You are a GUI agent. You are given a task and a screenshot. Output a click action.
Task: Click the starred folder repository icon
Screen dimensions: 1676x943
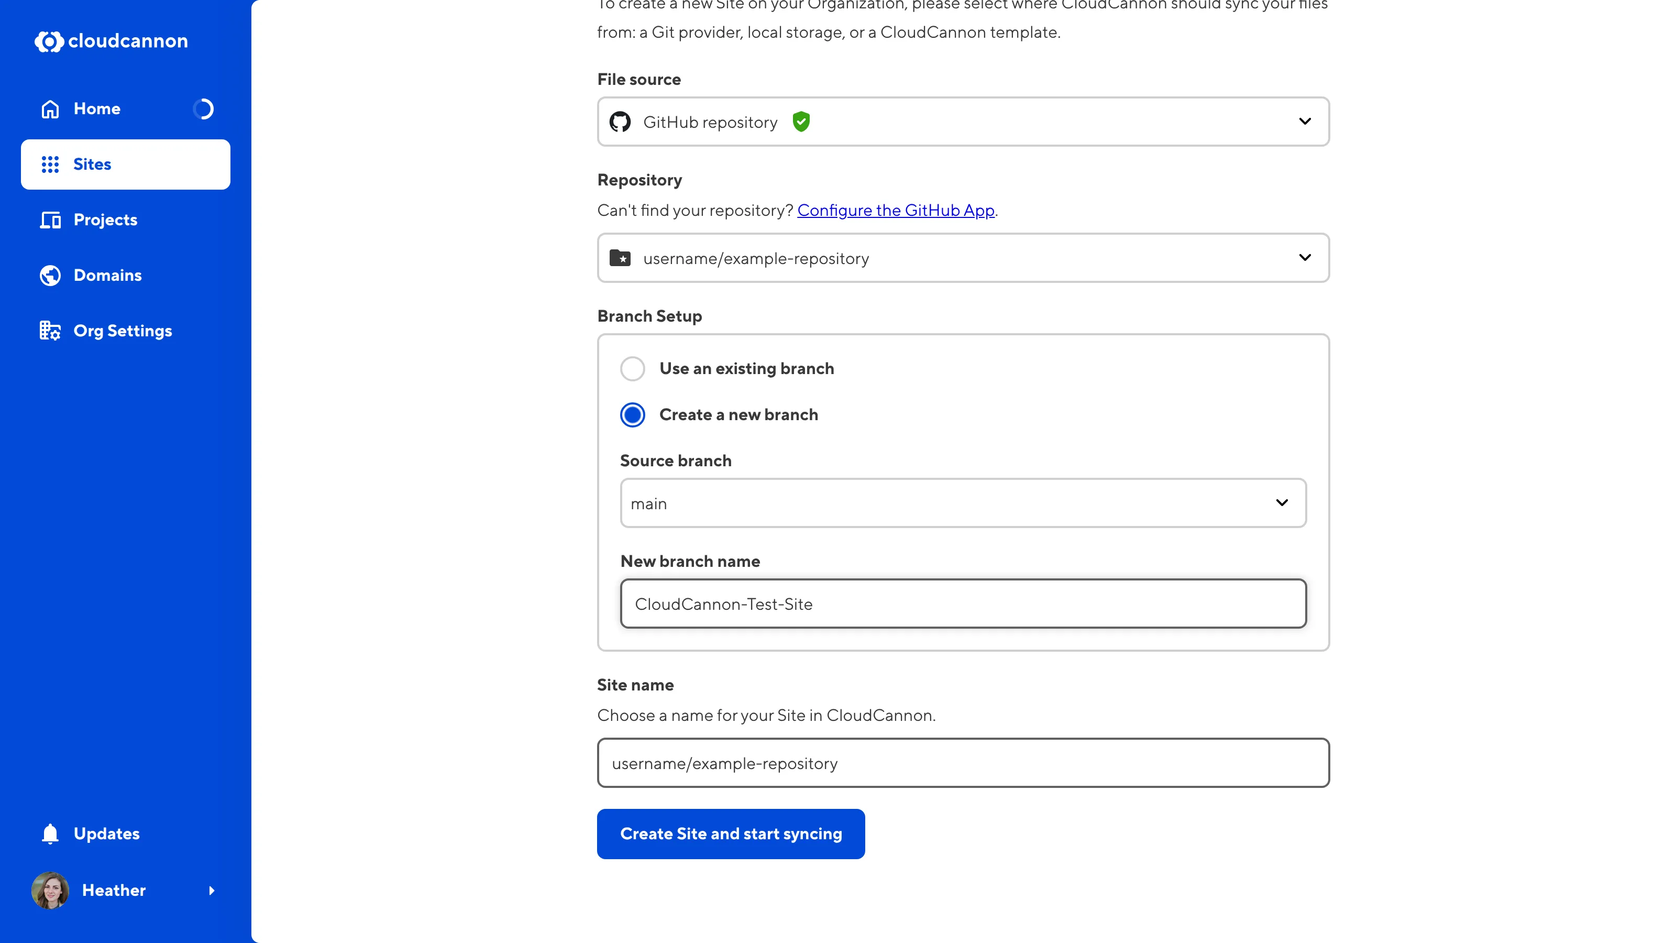[x=620, y=258]
